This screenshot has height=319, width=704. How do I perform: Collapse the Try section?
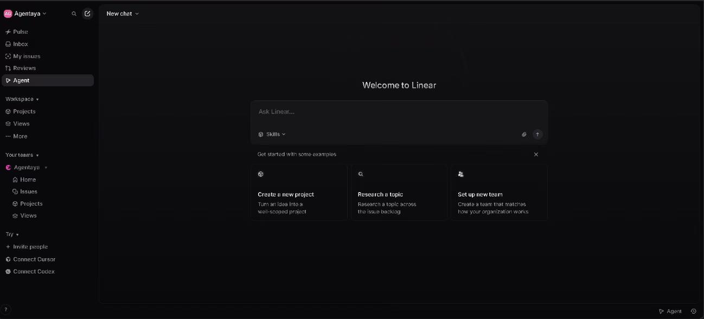12,234
